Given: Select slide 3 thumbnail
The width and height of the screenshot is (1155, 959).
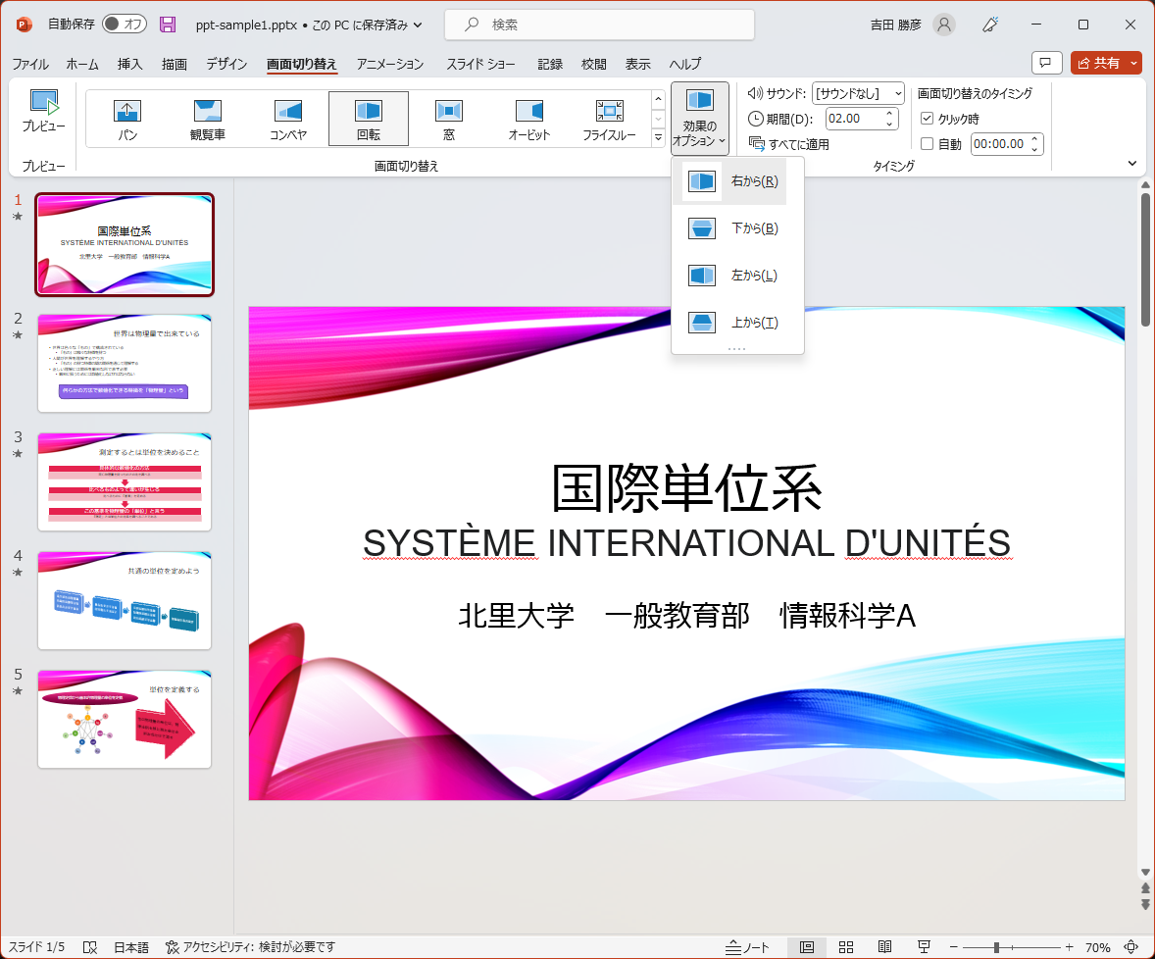Looking at the screenshot, I should pyautogui.click(x=124, y=481).
